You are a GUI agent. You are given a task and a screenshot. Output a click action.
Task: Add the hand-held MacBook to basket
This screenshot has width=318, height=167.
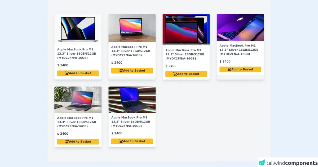(132, 141)
